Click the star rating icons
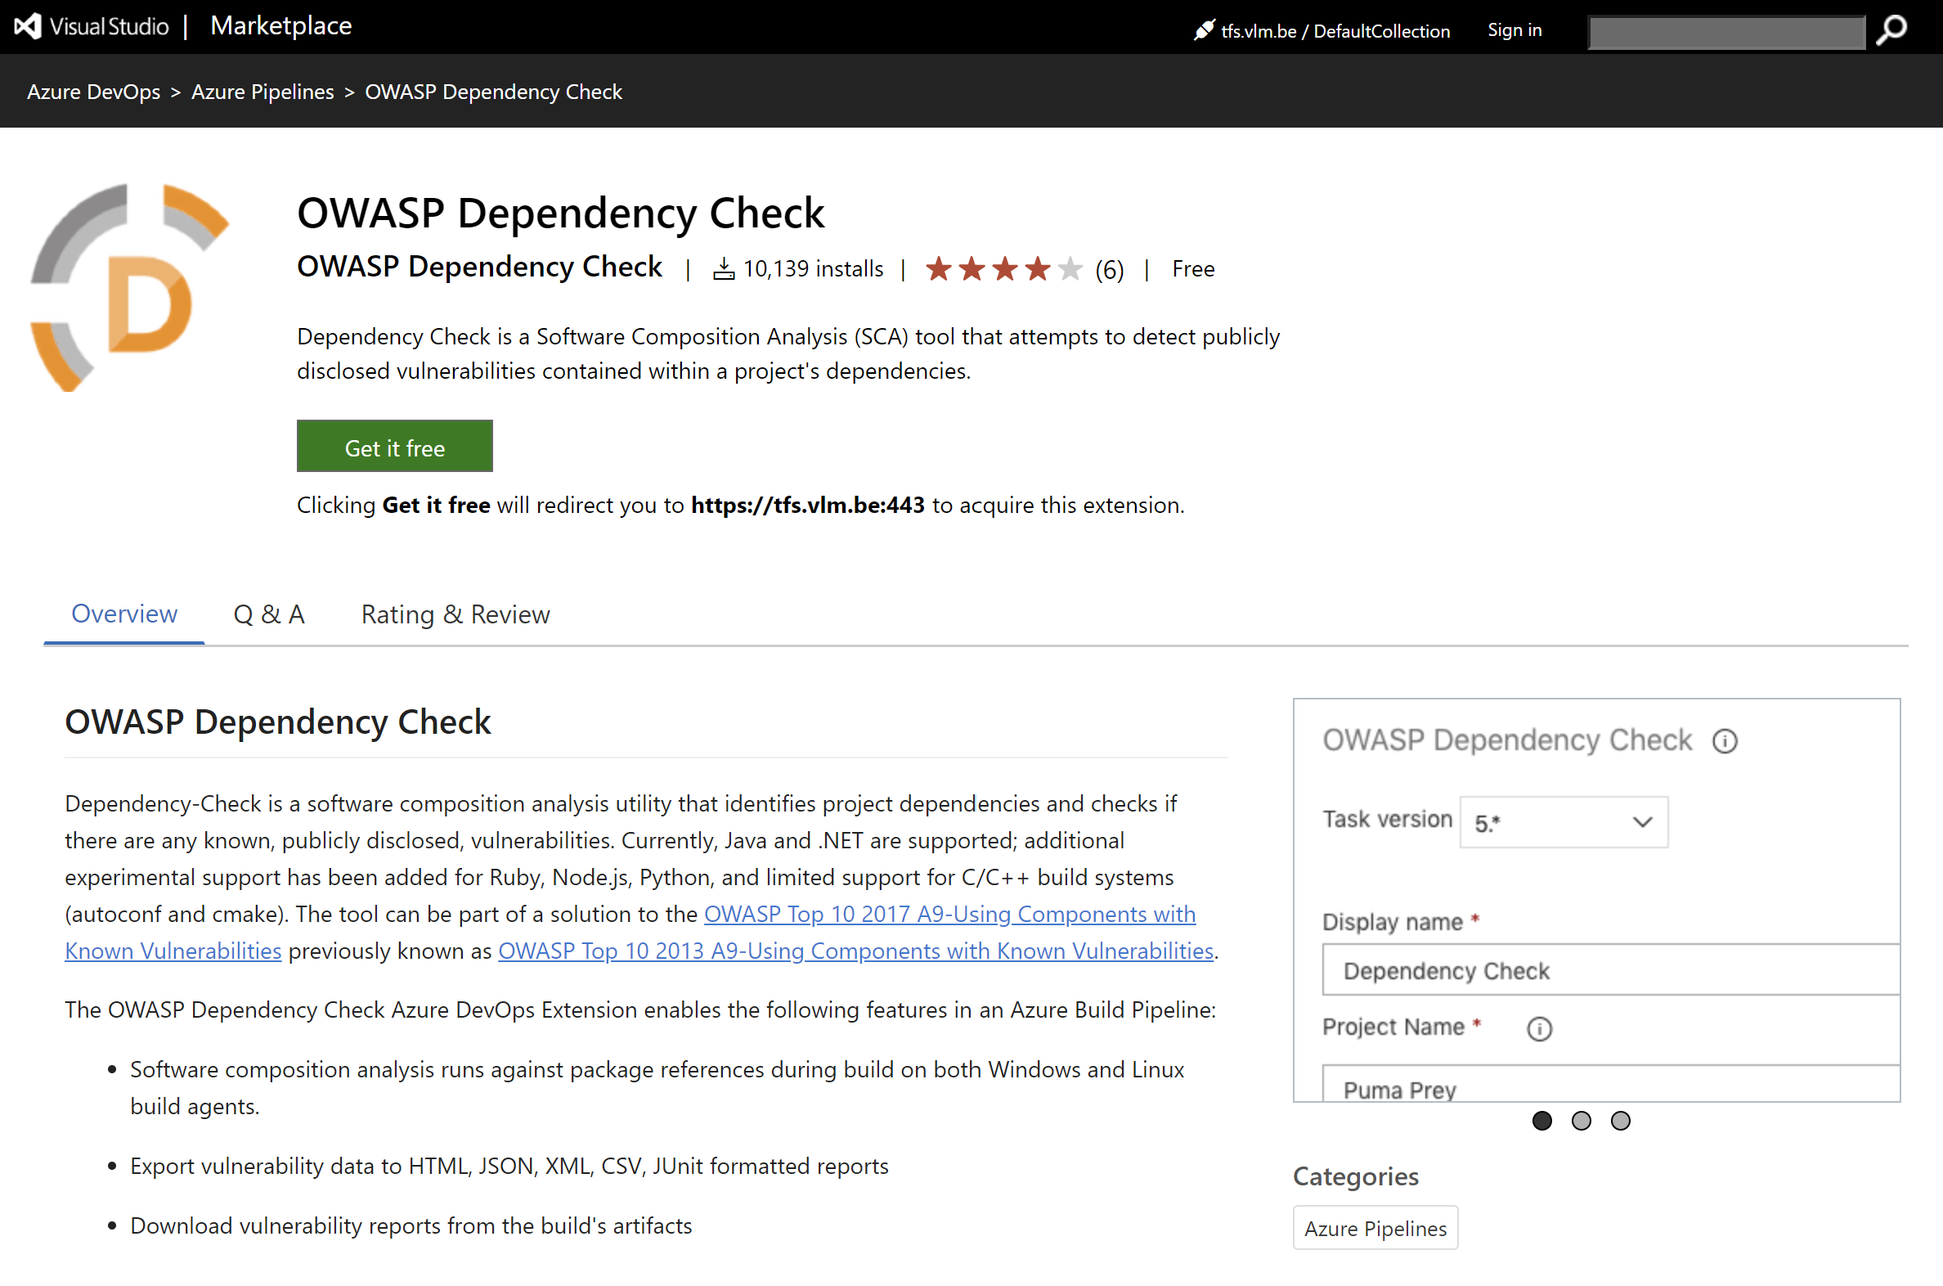This screenshot has height=1286, width=1943. [x=1003, y=269]
